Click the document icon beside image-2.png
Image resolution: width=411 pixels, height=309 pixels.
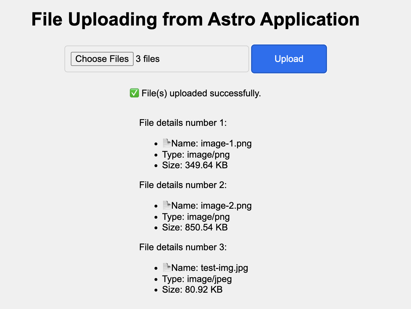[166, 205]
